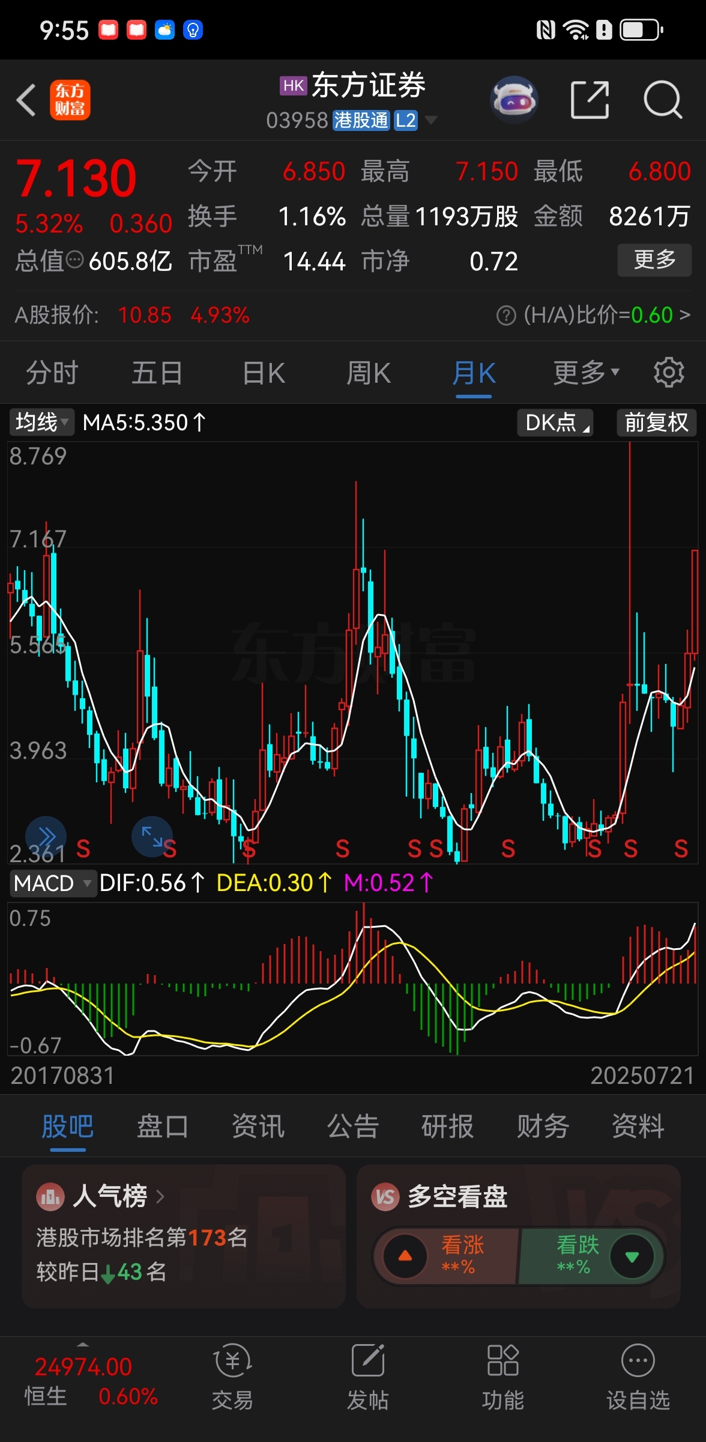Open the DK点 selector
Image resolution: width=706 pixels, height=1442 pixels.
[555, 422]
